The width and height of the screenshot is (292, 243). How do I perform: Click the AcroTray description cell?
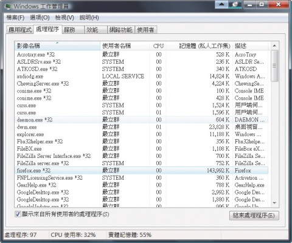click(x=245, y=55)
